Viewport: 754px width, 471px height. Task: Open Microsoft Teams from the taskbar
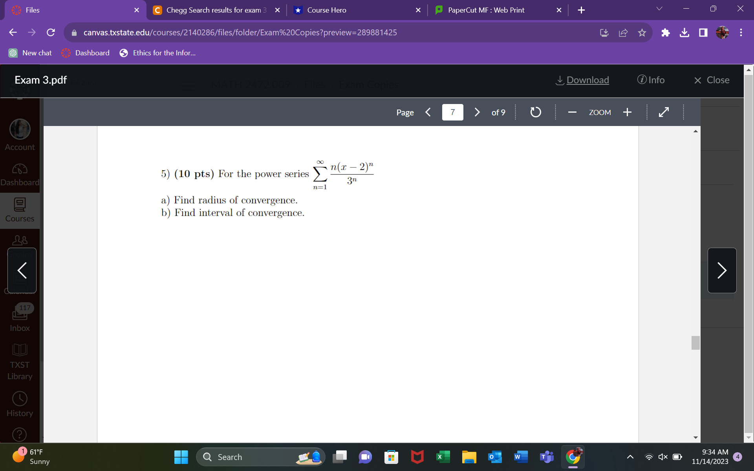[x=546, y=457]
